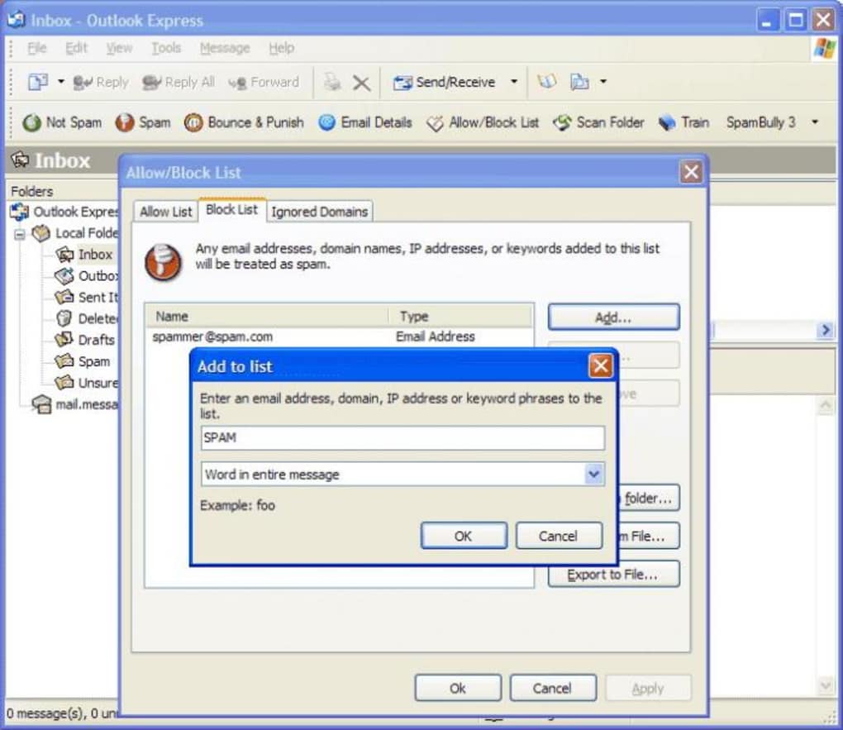The image size is (843, 730).
Task: Select the Block List tab
Action: [231, 210]
